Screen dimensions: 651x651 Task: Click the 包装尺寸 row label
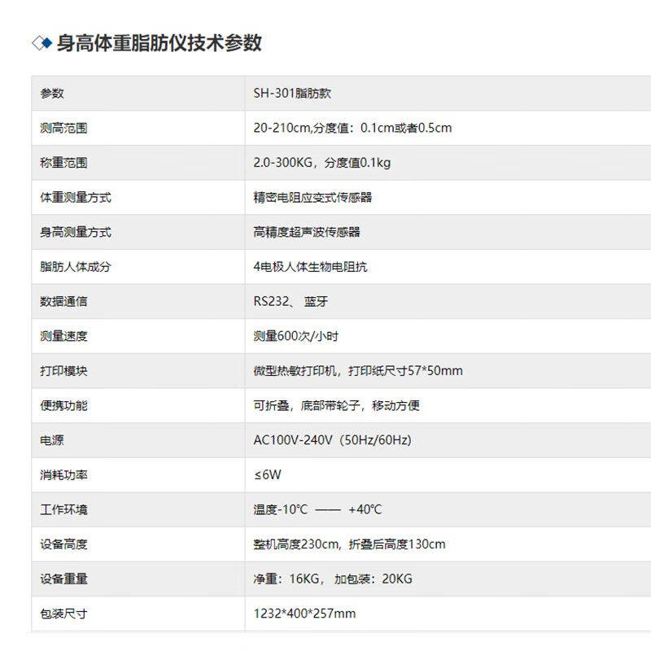pos(63,614)
